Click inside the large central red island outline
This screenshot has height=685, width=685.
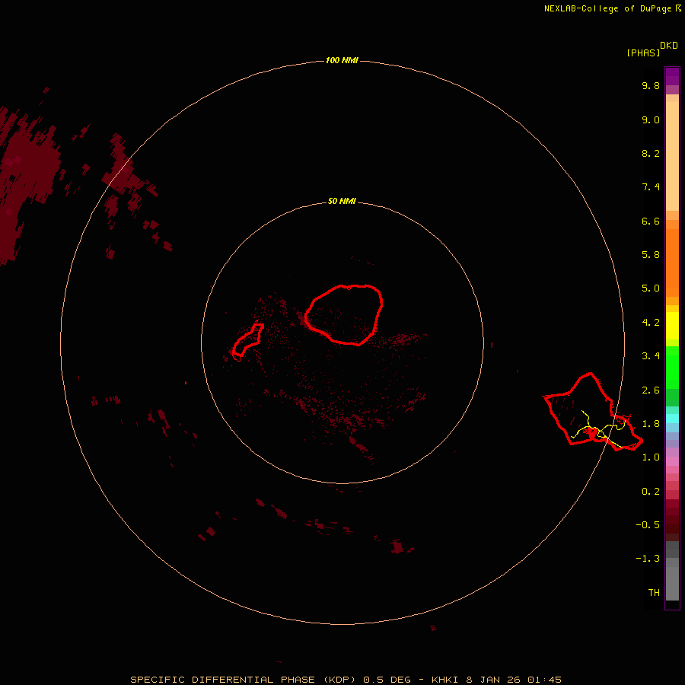click(x=344, y=314)
